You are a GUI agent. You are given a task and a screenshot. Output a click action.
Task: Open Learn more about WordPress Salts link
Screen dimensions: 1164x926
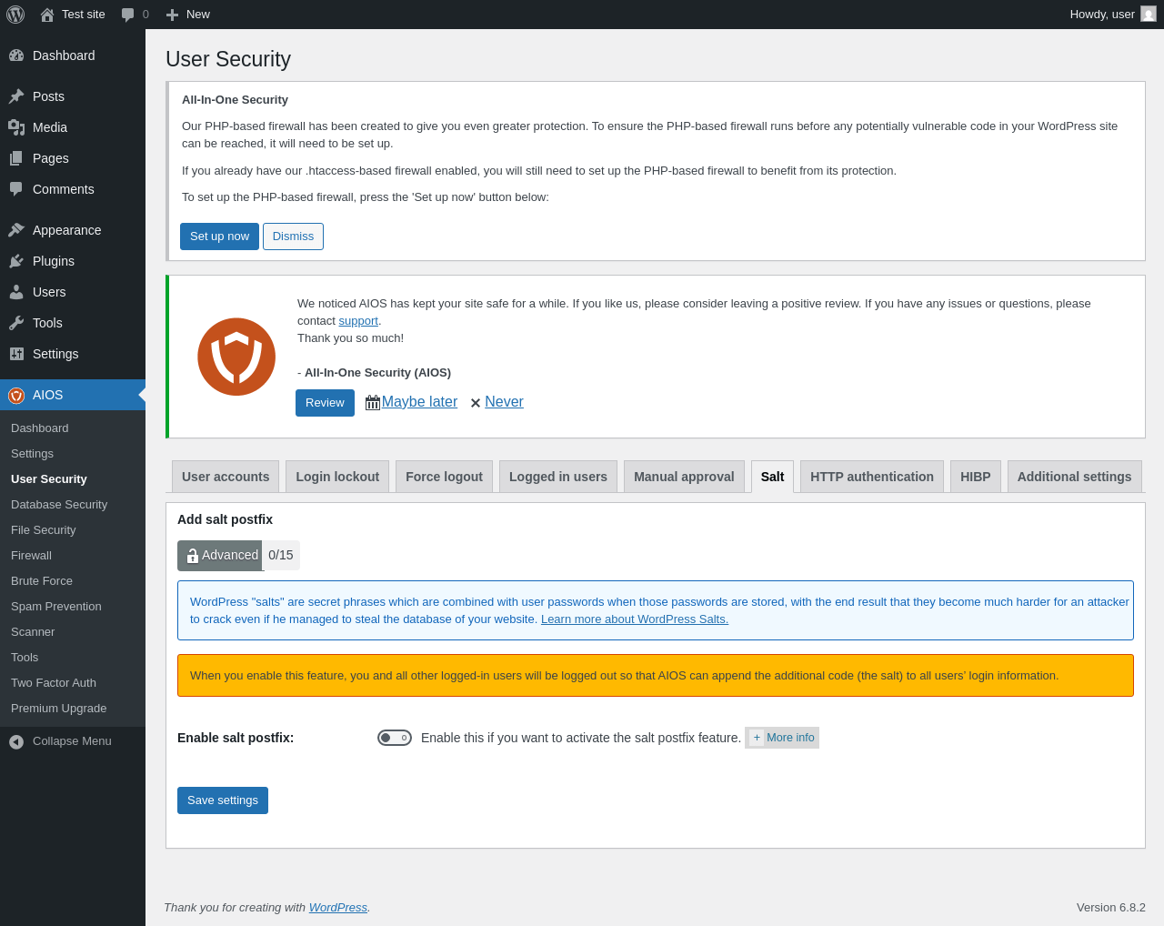[x=635, y=619]
